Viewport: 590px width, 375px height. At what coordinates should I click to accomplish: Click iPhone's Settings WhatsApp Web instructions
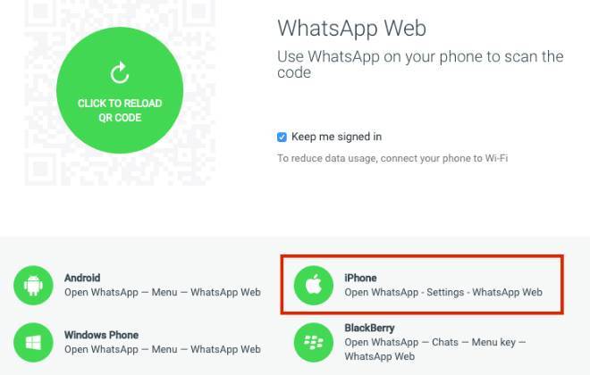coord(443,292)
